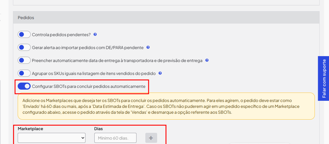Expand the Marketplace dropdown list
Viewport: 329px width, 144px height.
tap(52, 138)
